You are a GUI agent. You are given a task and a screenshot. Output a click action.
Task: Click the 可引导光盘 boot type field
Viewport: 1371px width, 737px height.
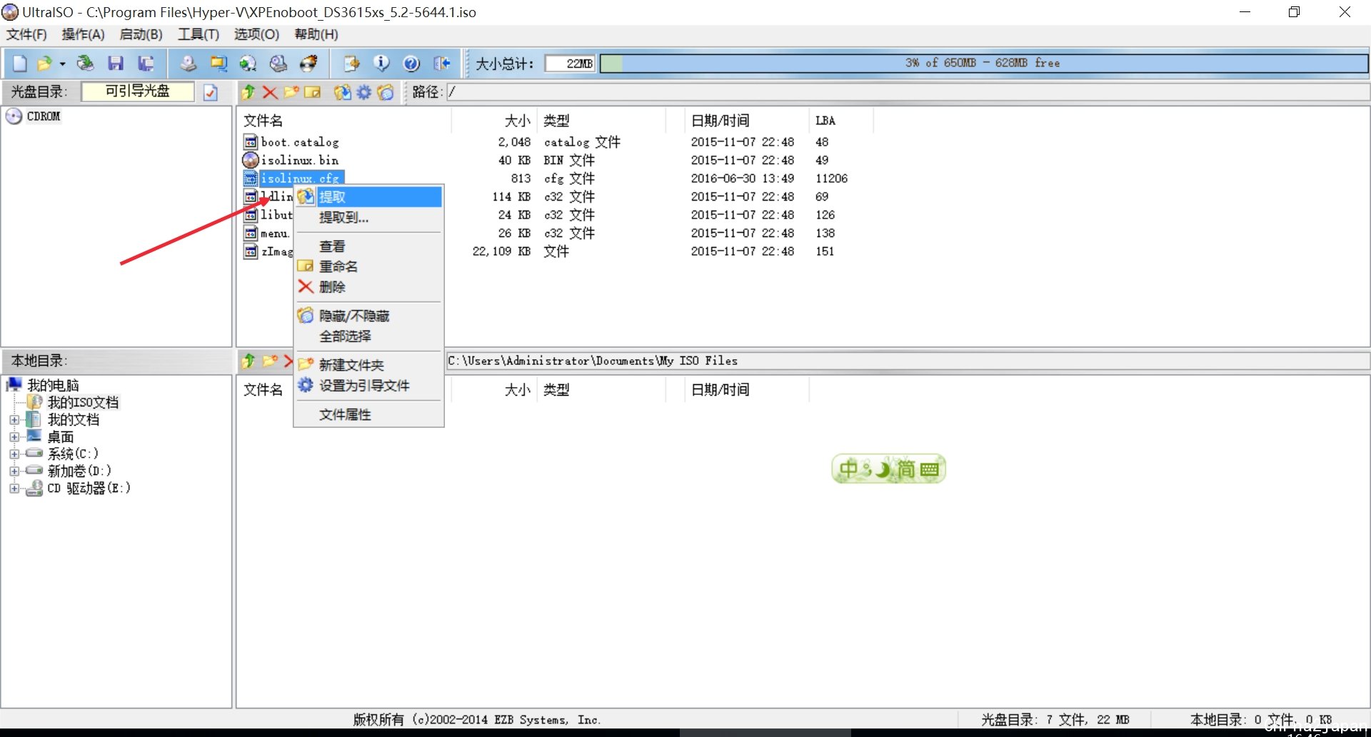click(x=137, y=91)
